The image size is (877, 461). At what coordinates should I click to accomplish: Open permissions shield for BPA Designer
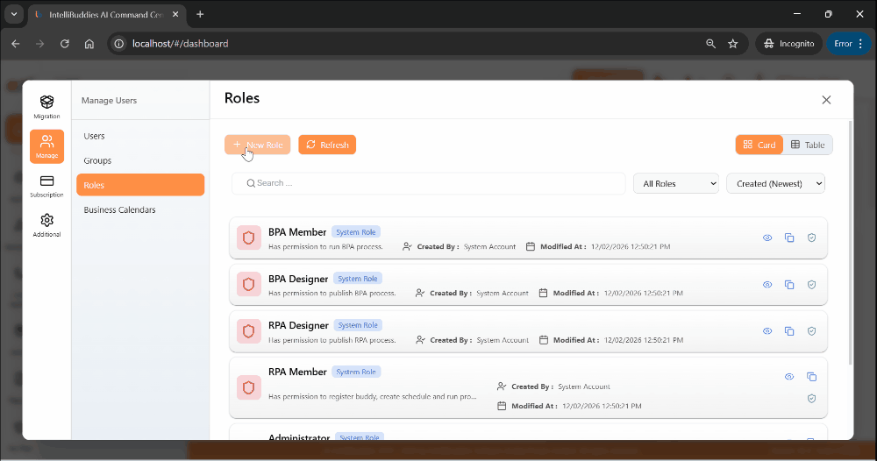point(811,284)
